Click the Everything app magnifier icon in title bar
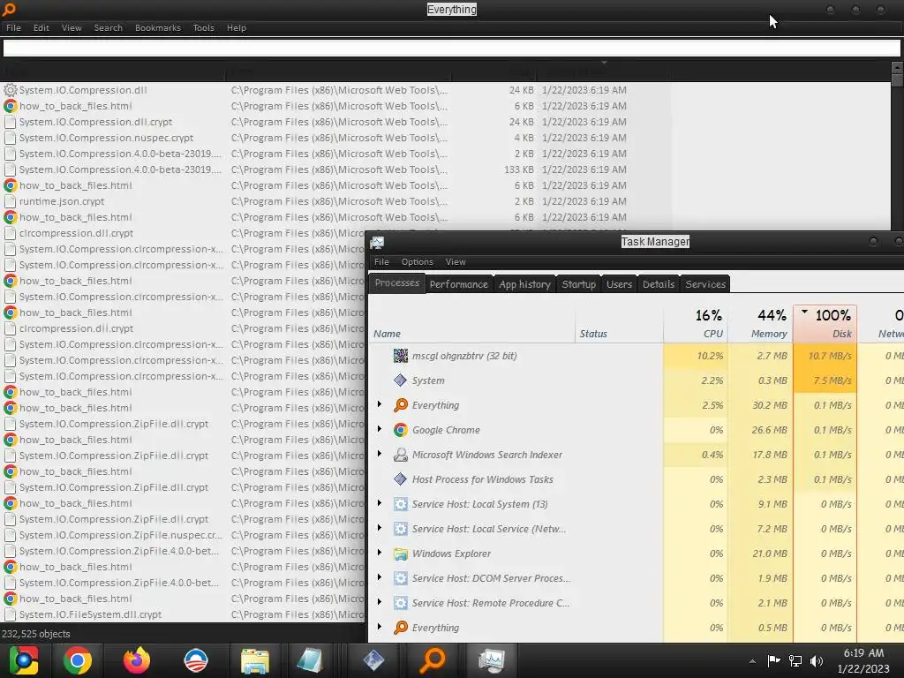This screenshot has height=678, width=904. 9,9
